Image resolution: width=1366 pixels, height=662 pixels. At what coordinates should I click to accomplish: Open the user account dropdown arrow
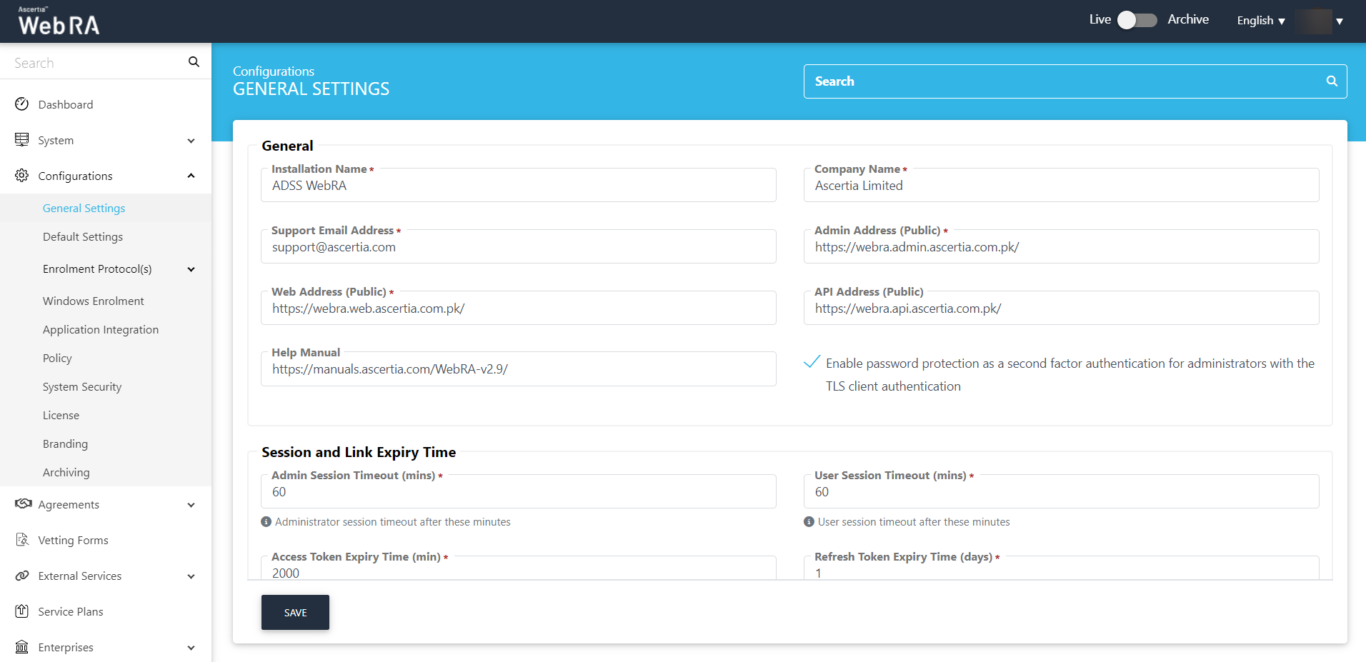[x=1340, y=21]
